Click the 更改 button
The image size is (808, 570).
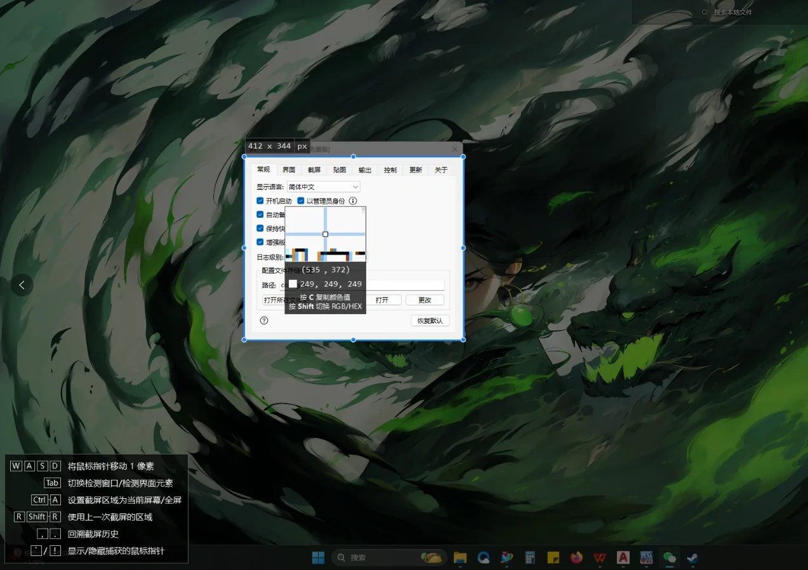pyautogui.click(x=425, y=300)
